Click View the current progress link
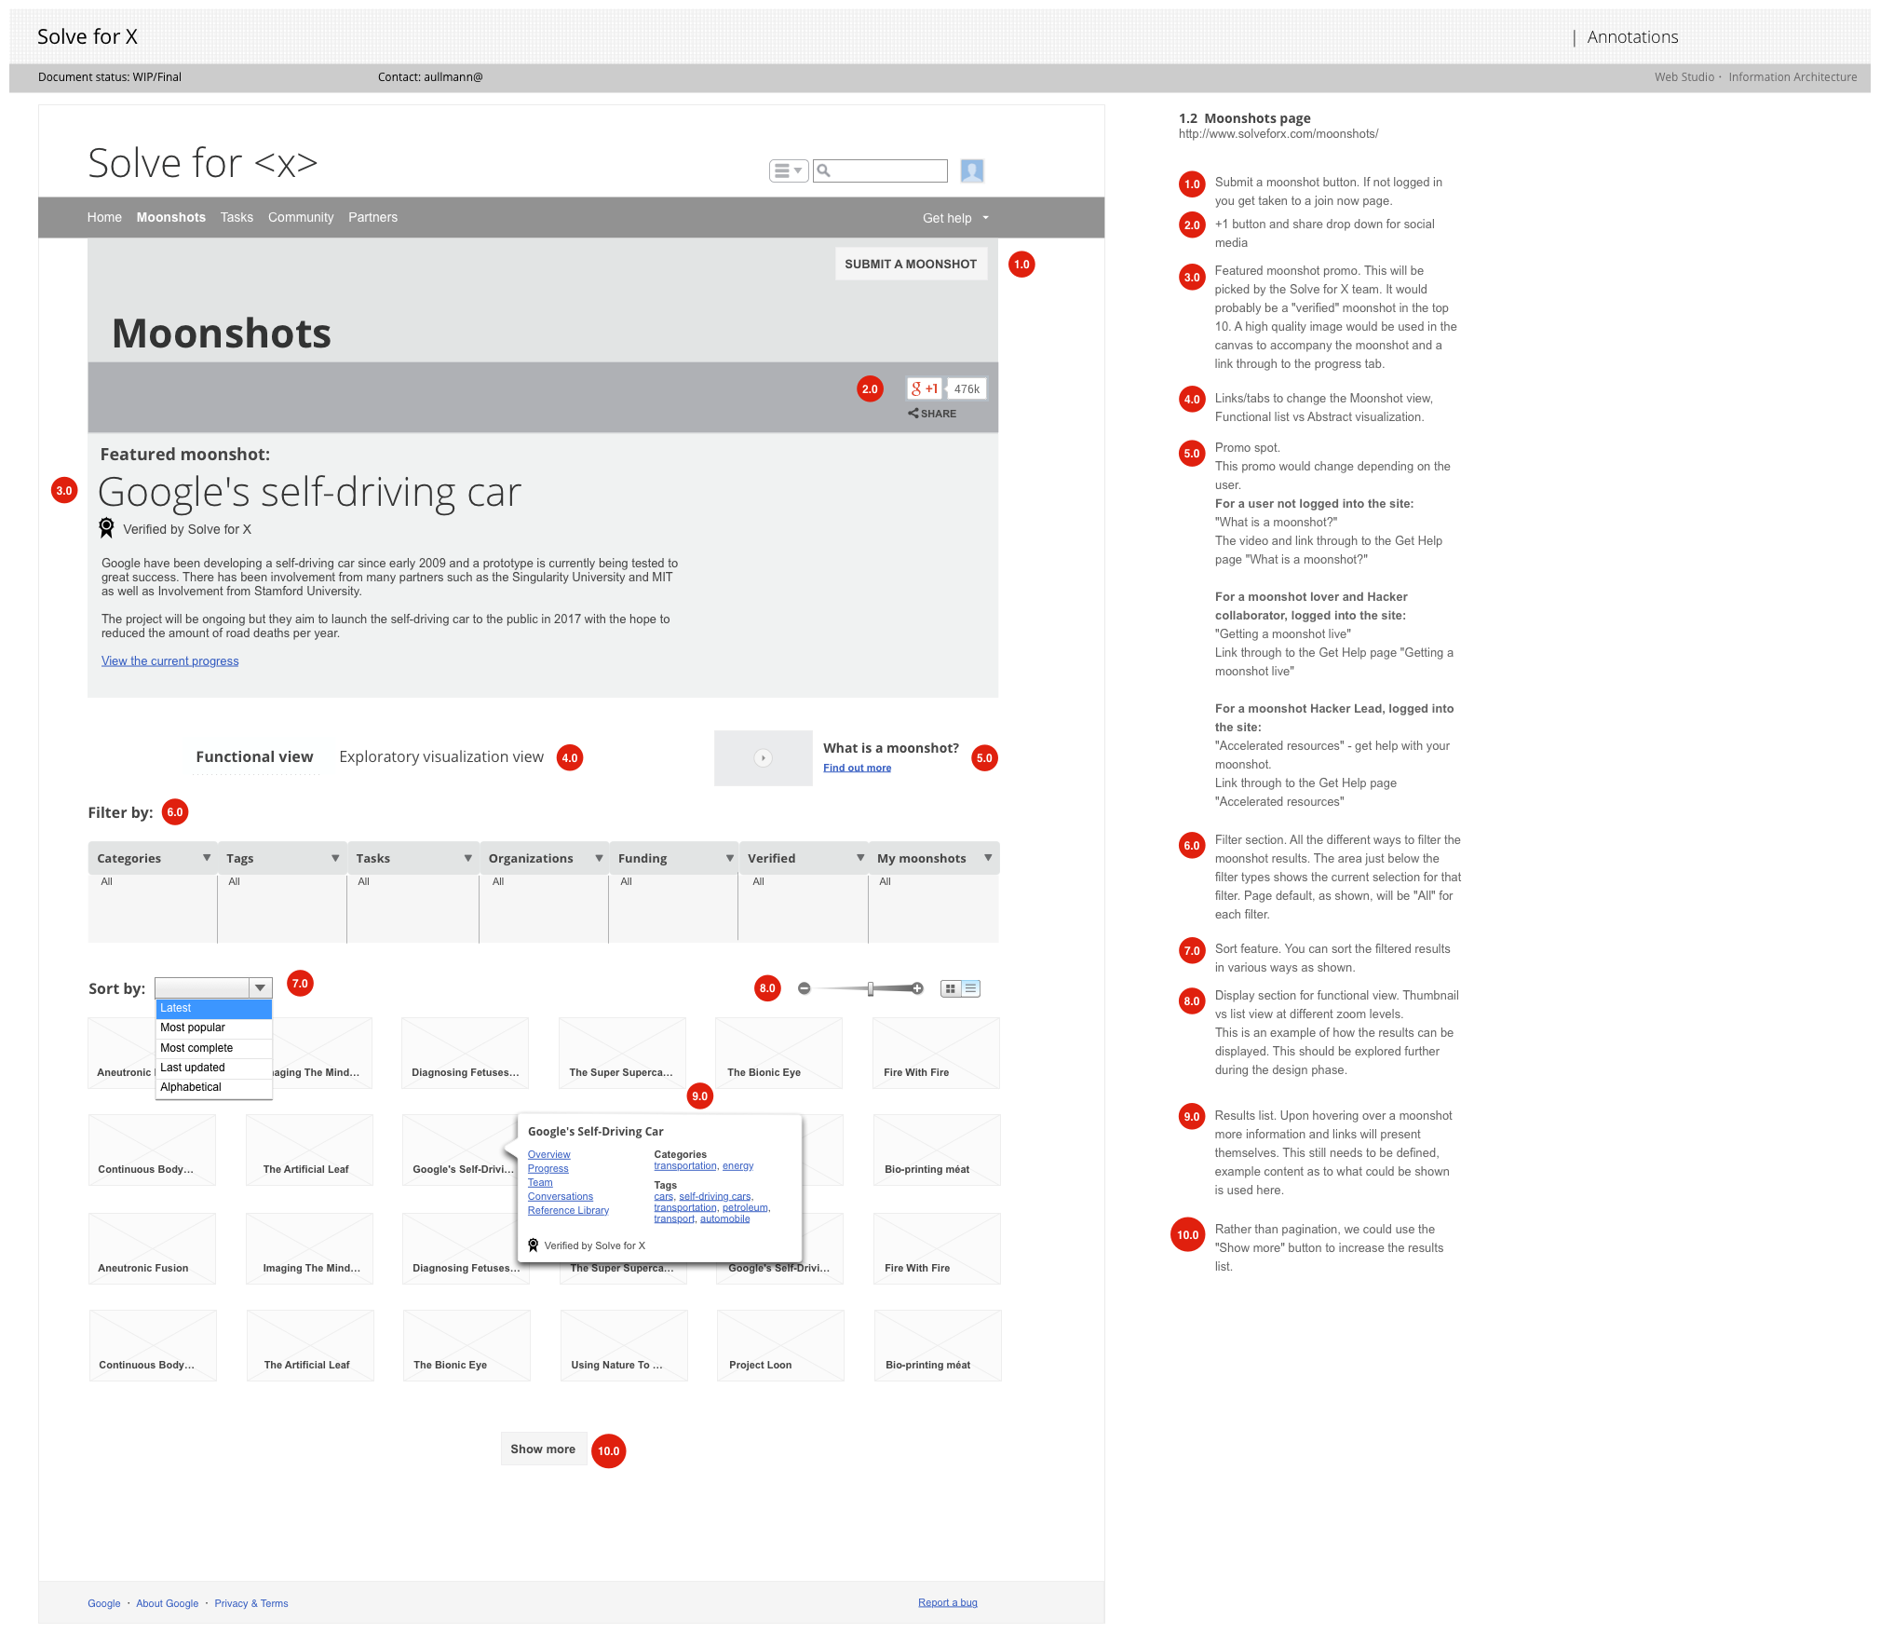The width and height of the screenshot is (1880, 1633). 169,660
